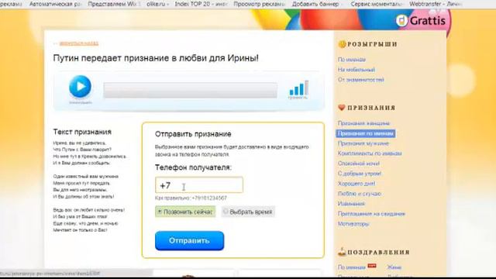Open Поздравления По именам link

click(351, 267)
